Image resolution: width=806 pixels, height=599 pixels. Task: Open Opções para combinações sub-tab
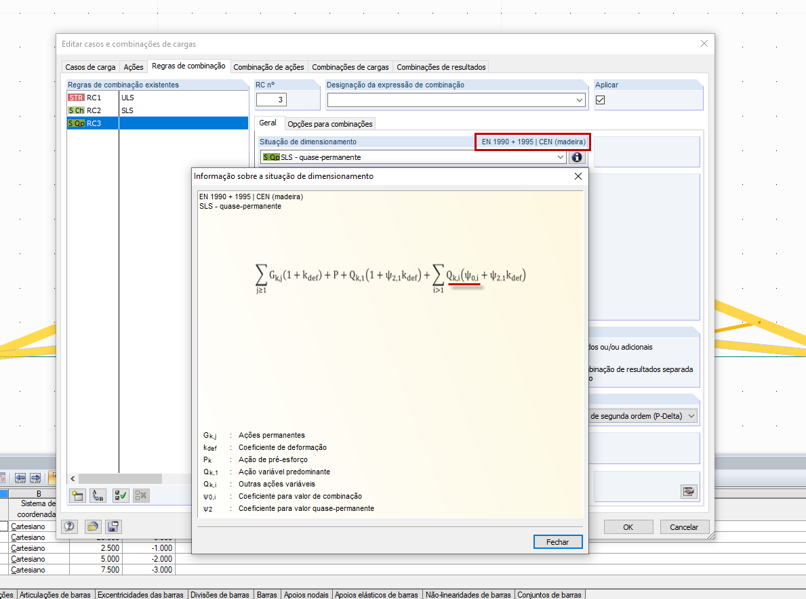(330, 124)
